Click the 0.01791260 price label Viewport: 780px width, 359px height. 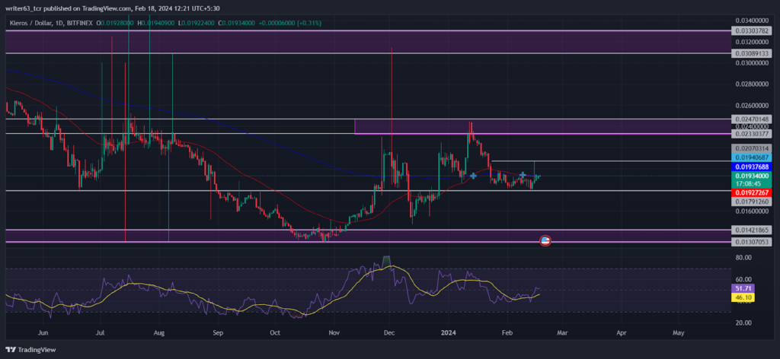point(751,202)
